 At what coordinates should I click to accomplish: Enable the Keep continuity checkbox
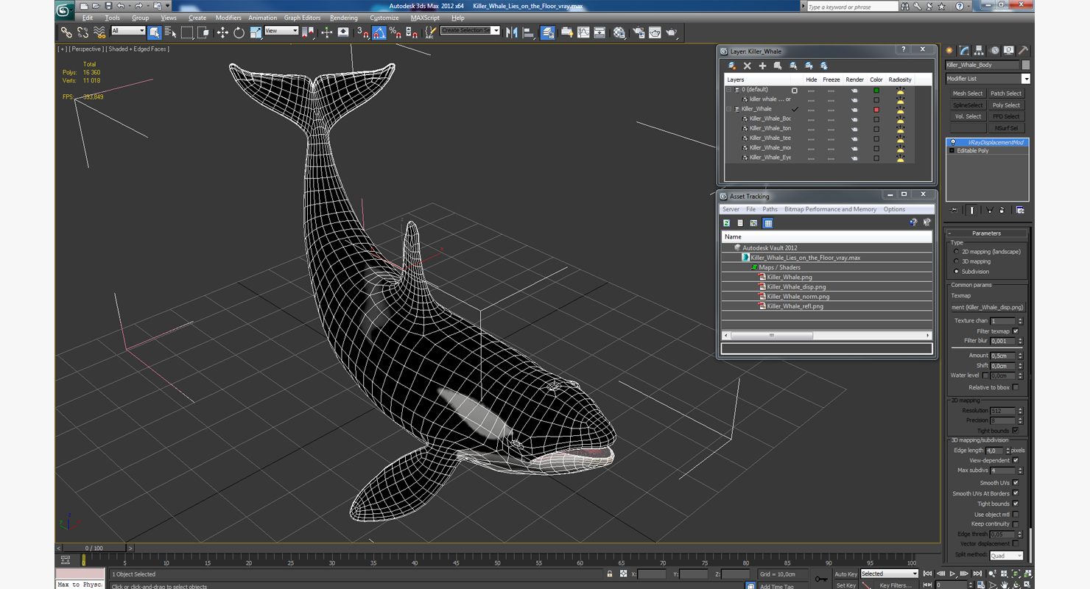(x=1016, y=524)
